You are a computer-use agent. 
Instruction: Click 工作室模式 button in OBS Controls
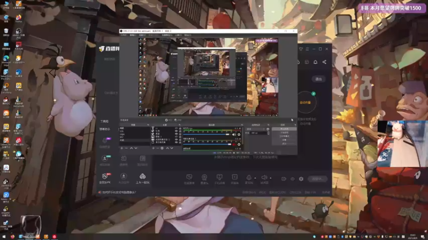[x=284, y=136]
